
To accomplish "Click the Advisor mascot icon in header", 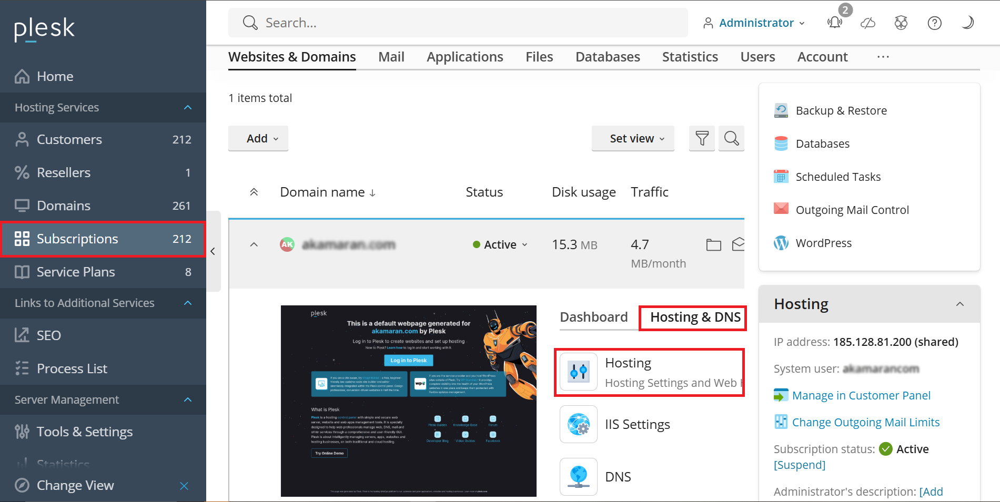I will pos(901,23).
